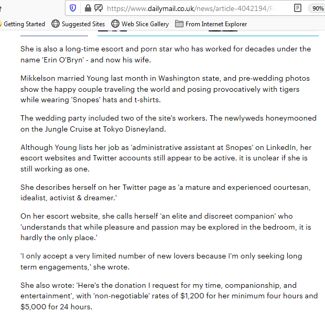Open the tracking protection shield icon
This screenshot has height=313, width=325.
73,8
